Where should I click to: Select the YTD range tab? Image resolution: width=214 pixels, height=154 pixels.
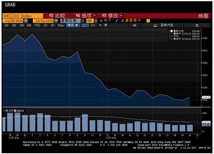tap(37, 26)
